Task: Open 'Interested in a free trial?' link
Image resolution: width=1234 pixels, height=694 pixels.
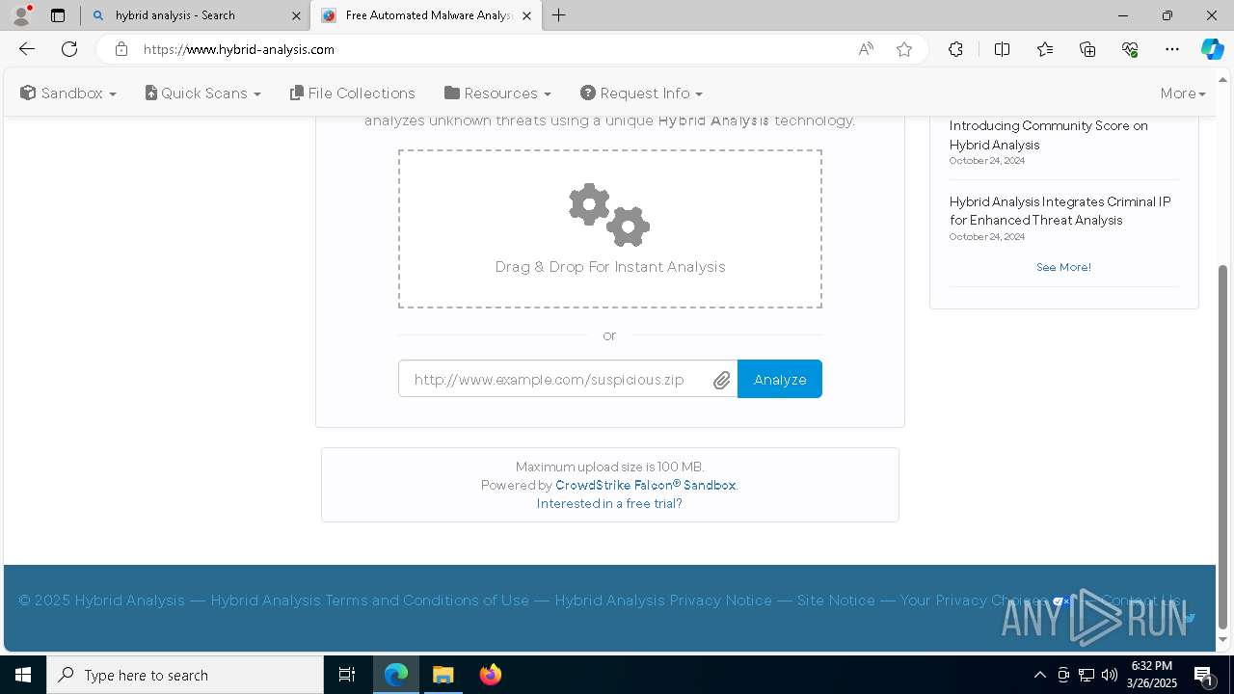Action: click(609, 503)
